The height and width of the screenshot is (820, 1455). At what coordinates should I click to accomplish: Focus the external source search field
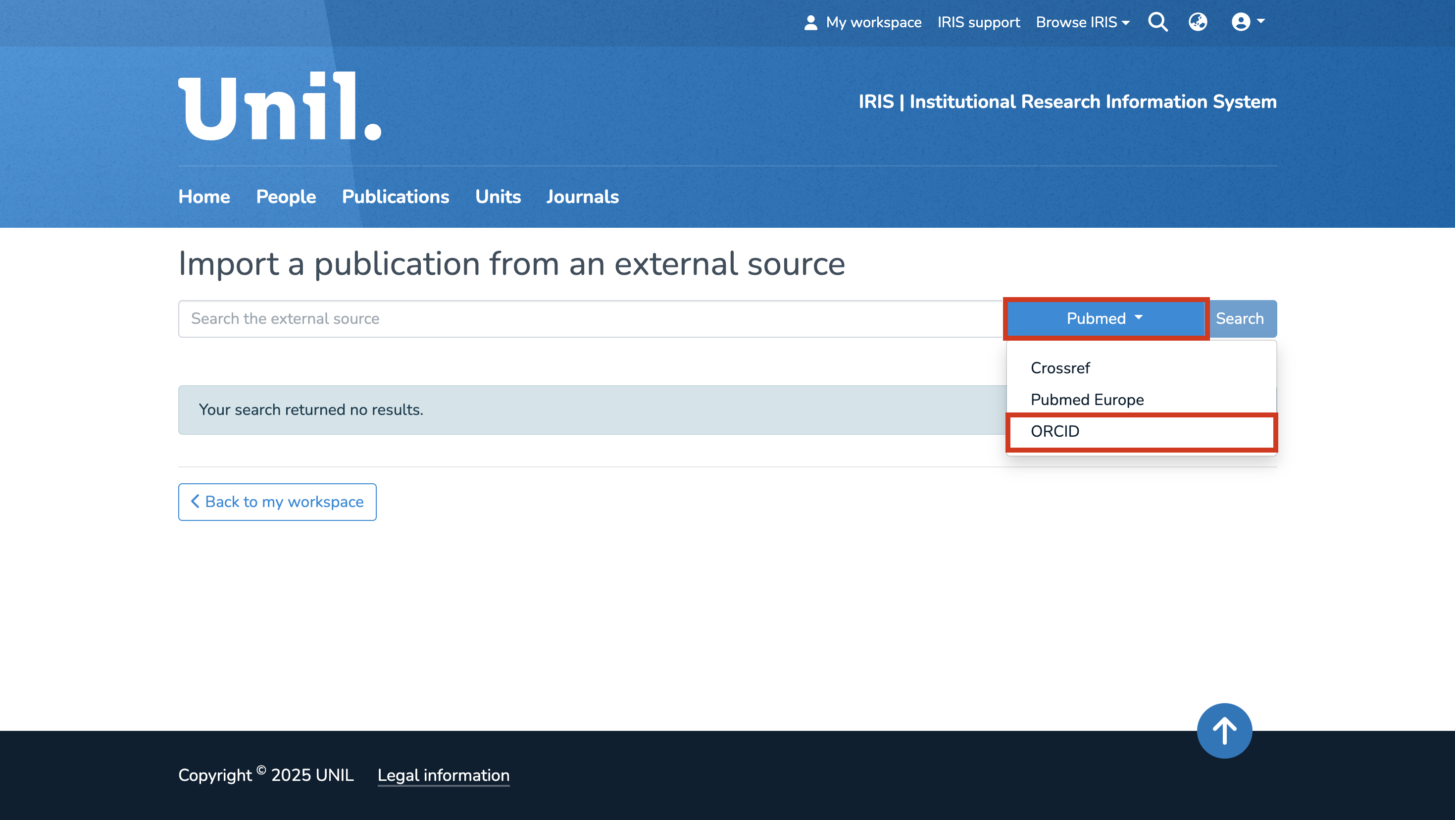[590, 319]
